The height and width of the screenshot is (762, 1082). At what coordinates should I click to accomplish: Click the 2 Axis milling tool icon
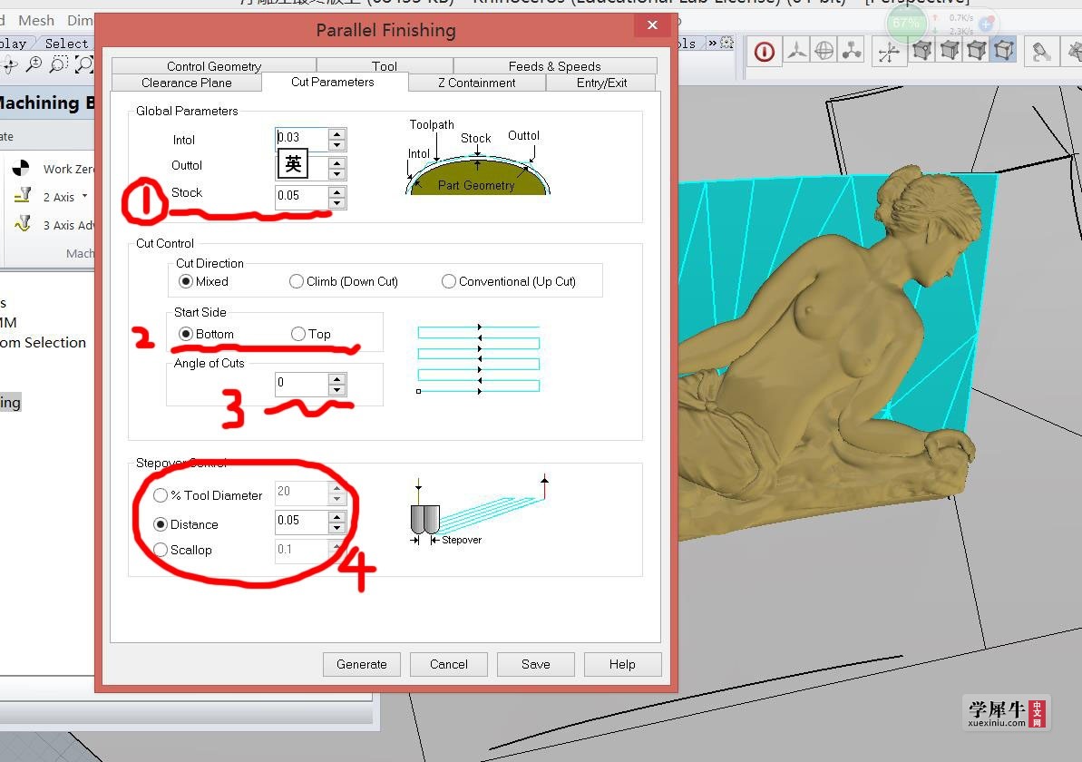(23, 196)
